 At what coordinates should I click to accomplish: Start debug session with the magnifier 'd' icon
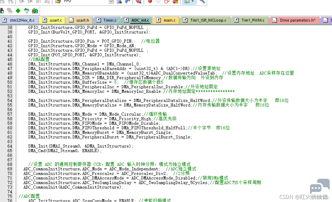(x=139, y=1)
